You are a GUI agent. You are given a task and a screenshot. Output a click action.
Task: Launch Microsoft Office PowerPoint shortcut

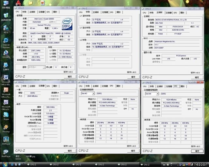pos(6,93)
